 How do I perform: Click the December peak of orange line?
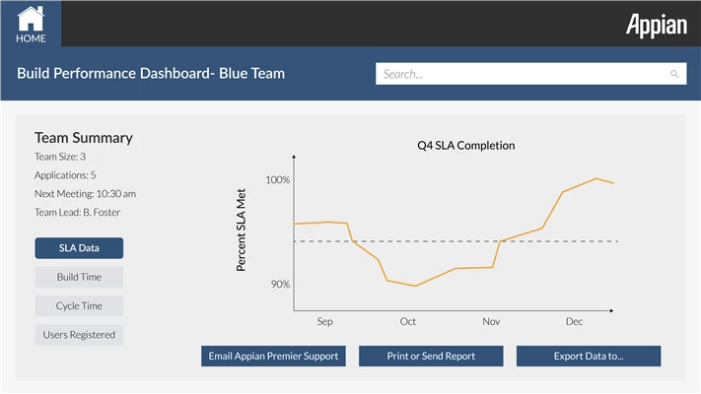[x=596, y=178]
